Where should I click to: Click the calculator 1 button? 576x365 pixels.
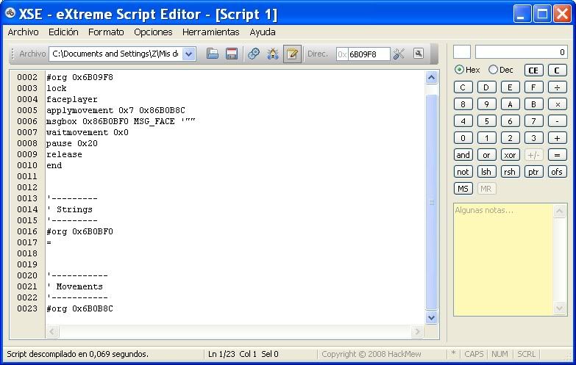tap(486, 138)
